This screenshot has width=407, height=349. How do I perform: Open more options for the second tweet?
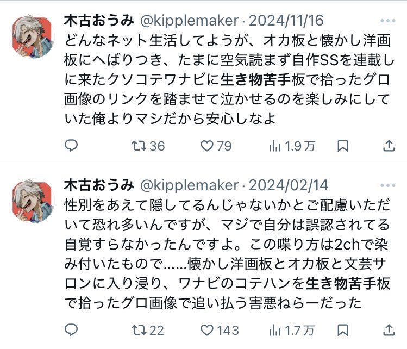[388, 185]
